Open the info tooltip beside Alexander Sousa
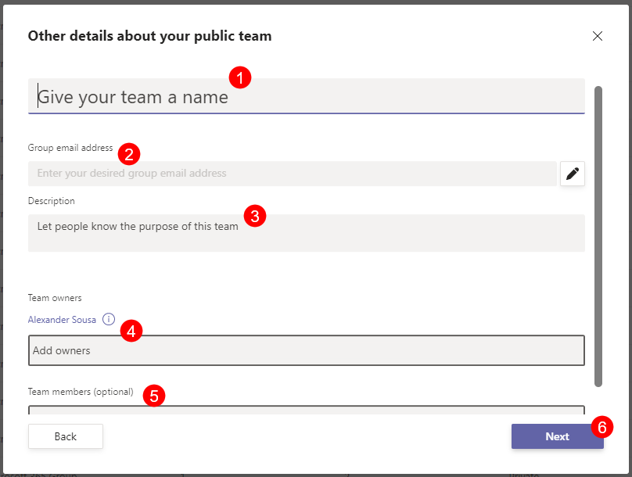 [109, 319]
